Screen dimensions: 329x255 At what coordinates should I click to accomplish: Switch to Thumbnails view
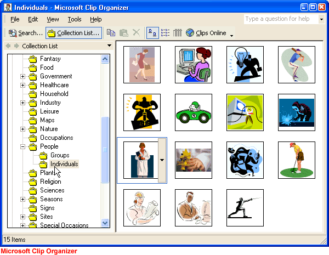coord(152,33)
